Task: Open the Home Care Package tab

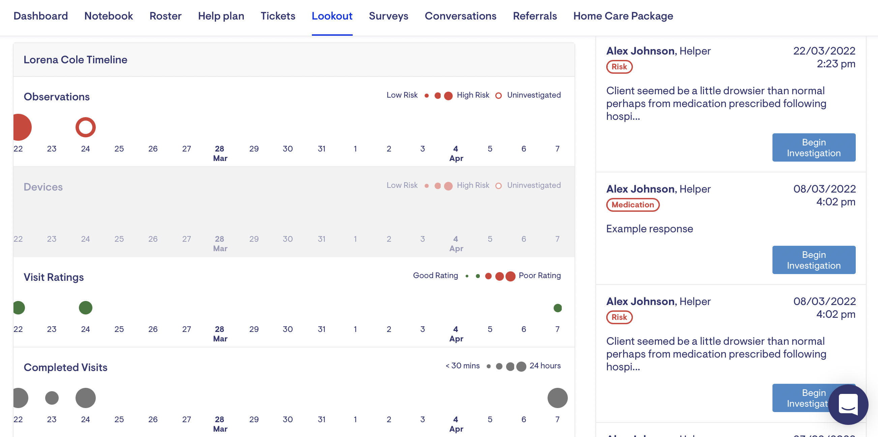Action: [623, 16]
